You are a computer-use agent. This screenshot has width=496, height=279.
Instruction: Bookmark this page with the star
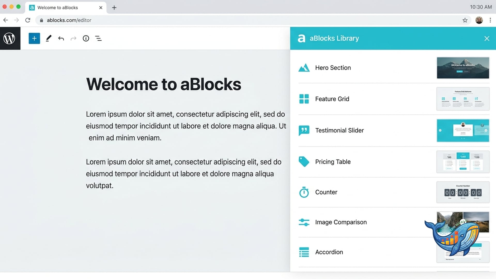[465, 20]
